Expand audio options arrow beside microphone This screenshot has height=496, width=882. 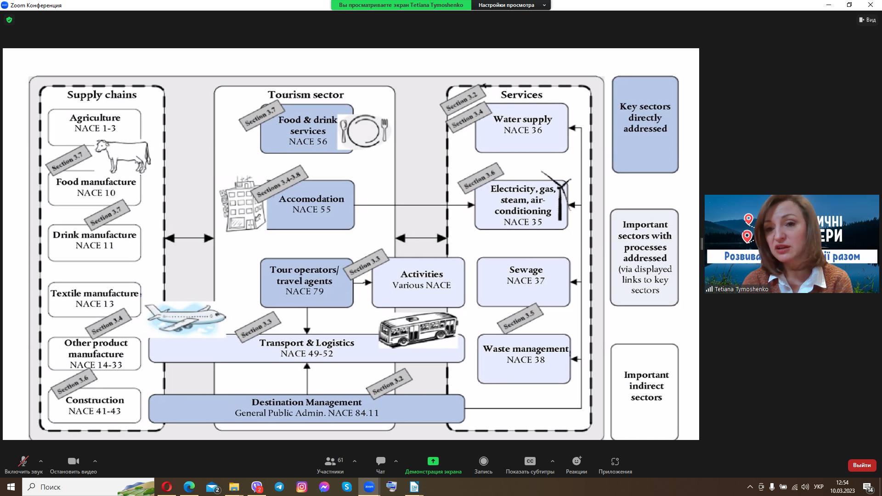[x=41, y=461]
